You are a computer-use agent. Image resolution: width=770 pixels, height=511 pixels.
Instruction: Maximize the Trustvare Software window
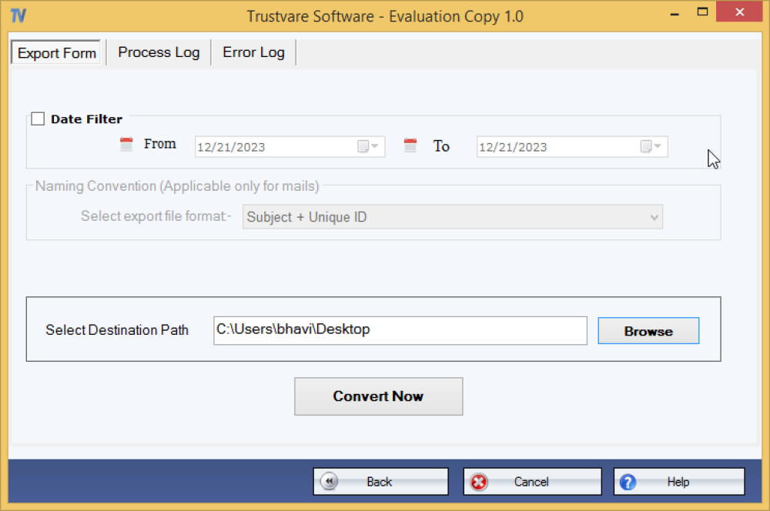click(x=702, y=12)
